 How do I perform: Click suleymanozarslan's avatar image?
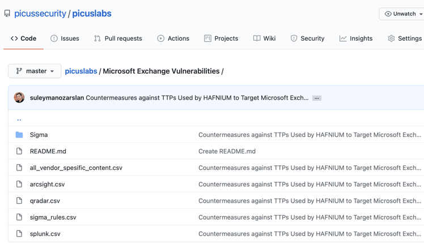click(19, 97)
